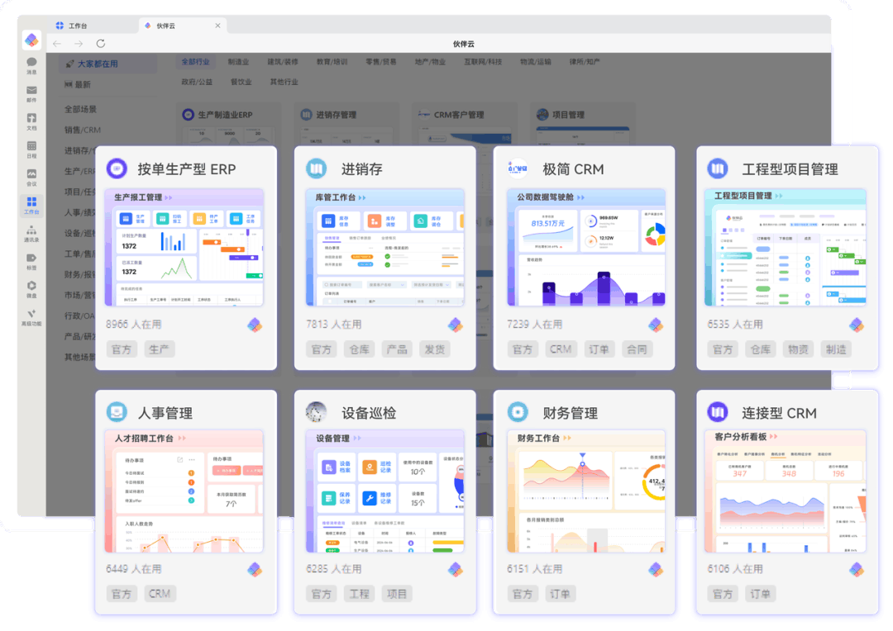Click the app logo at the sidebar top
The image size is (893, 631).
[31, 40]
